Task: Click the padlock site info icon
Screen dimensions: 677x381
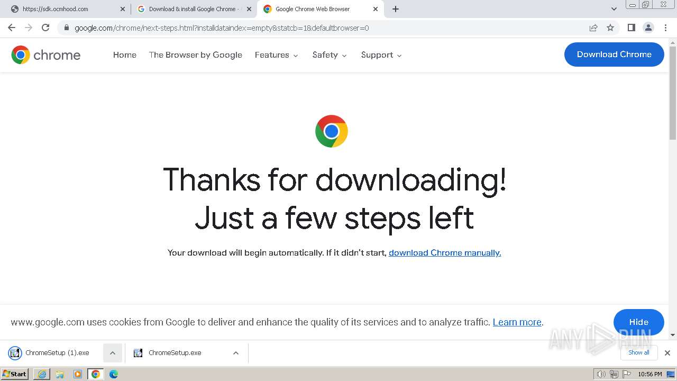Action: coord(66,28)
